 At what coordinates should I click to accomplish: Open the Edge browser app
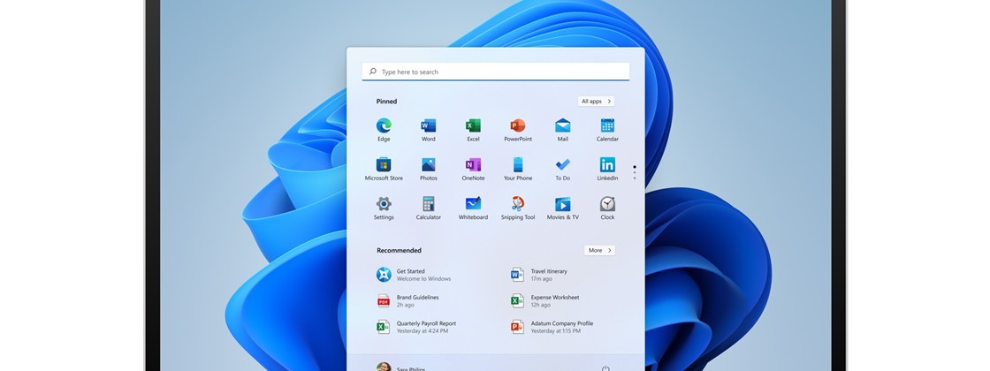coord(384,129)
